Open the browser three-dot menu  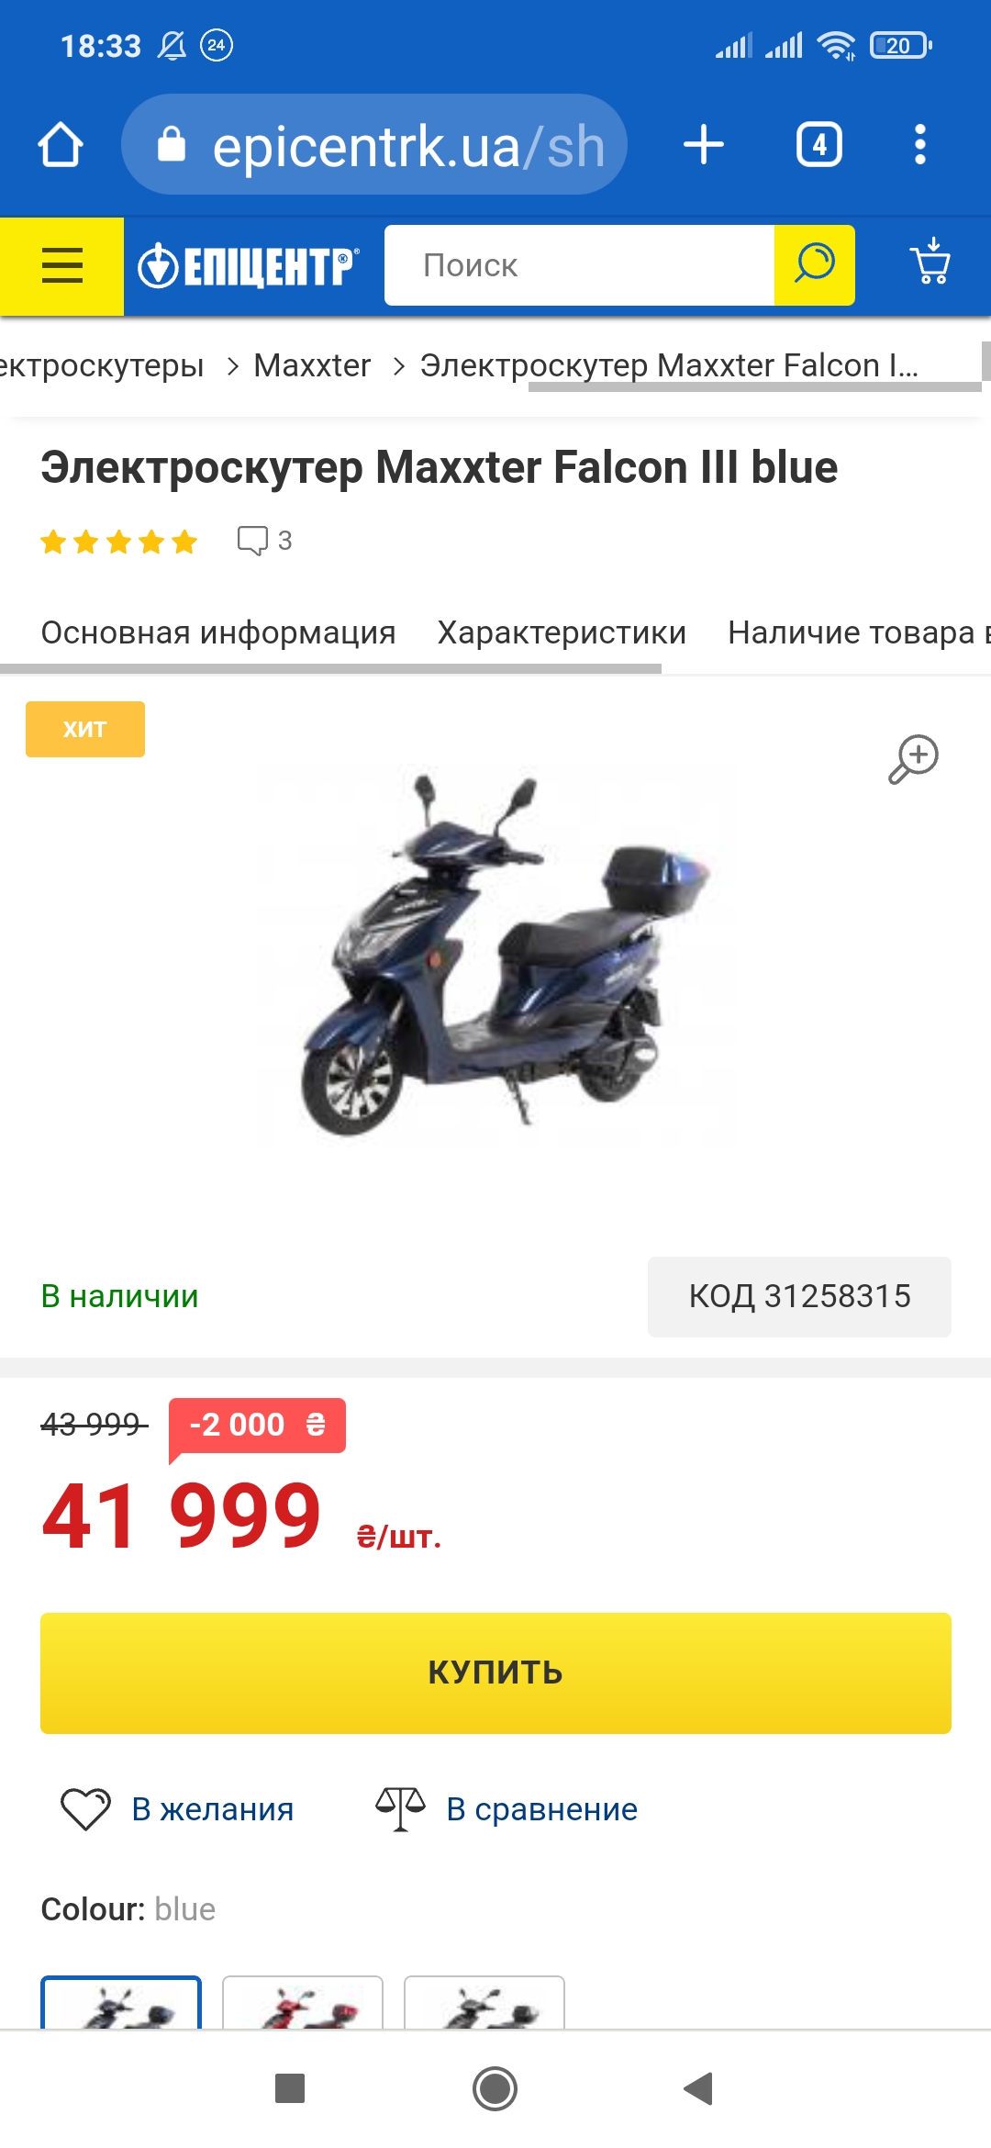pyautogui.click(x=920, y=145)
